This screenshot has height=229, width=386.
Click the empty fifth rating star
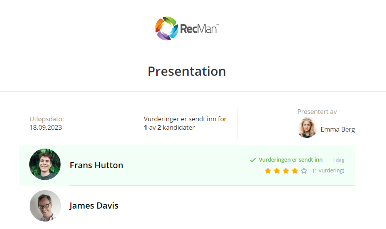[304, 170]
